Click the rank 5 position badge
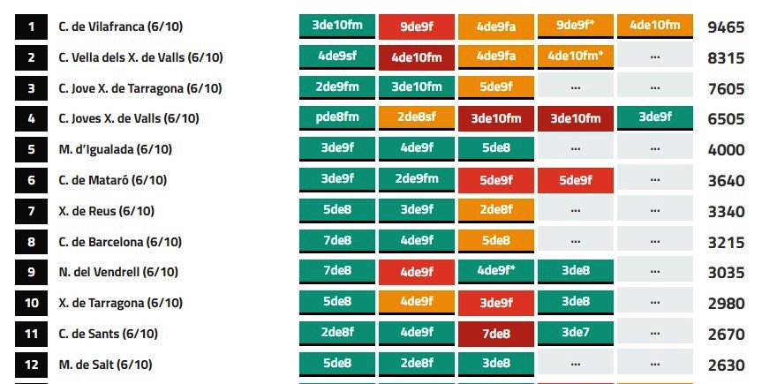This screenshot has height=384, width=762. [x=32, y=150]
